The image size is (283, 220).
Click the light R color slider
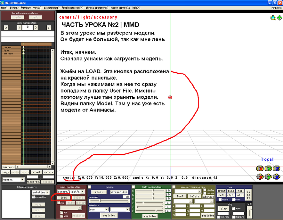150,191
